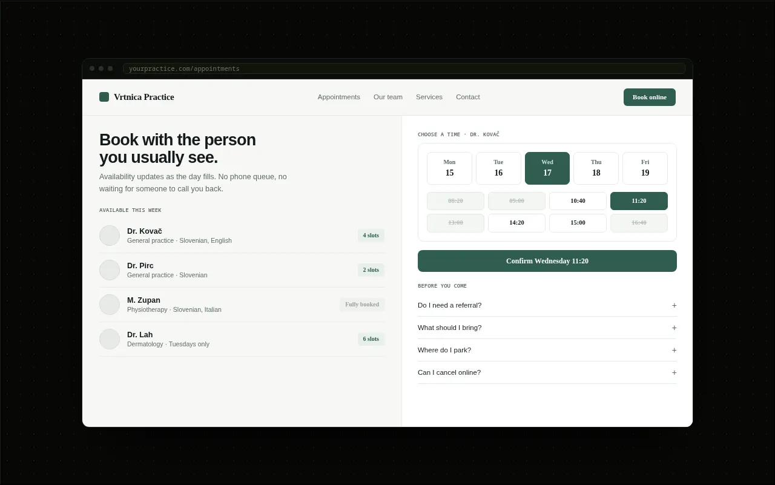
Task: Click 'Dermatology · Tuesdays only' text
Action: pyautogui.click(x=168, y=344)
